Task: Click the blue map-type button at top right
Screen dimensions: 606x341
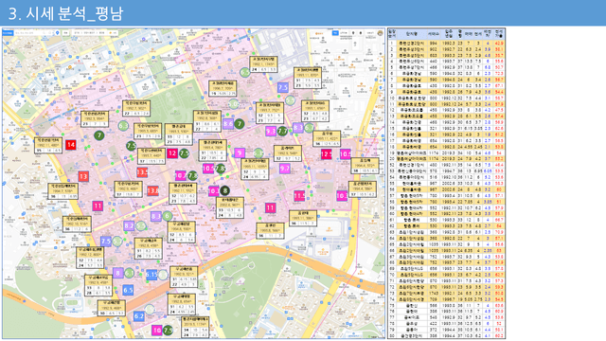Action: pyautogui.click(x=335, y=33)
